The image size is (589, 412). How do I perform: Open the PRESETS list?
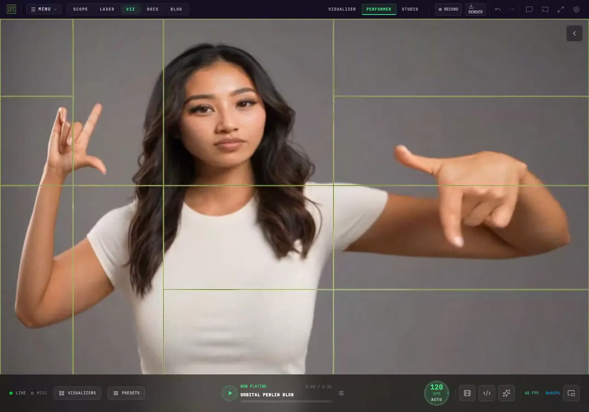[126, 393]
